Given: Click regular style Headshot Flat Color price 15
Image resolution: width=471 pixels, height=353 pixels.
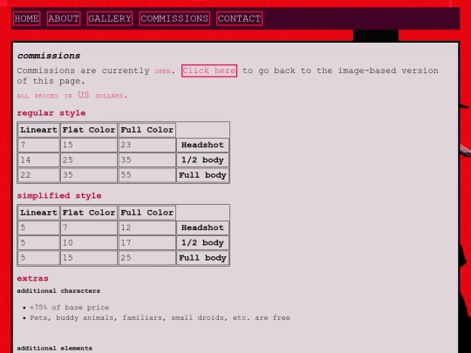Looking at the screenshot, I should [89, 145].
